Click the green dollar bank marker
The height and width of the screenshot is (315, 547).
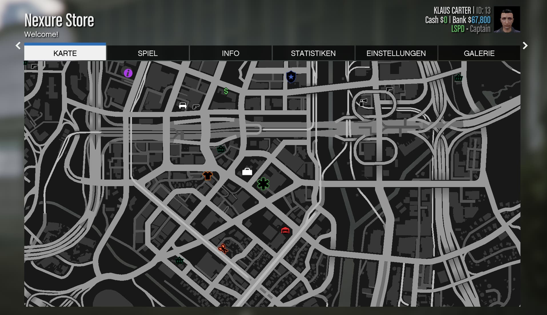coord(226,91)
